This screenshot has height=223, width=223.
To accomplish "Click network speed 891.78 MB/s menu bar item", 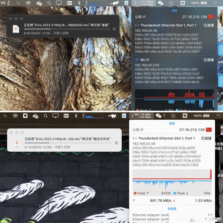I will coord(141,116).
